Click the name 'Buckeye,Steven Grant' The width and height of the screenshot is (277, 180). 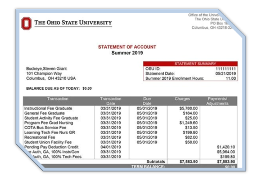[x=47, y=69]
